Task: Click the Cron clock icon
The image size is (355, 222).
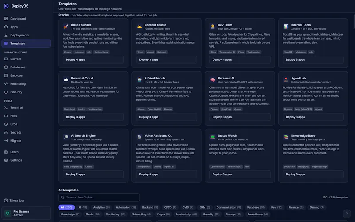Action: 6,124
